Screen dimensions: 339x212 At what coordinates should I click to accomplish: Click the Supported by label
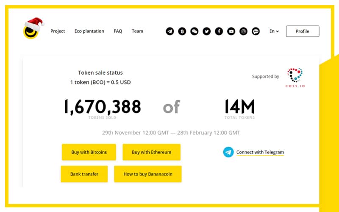pos(266,77)
